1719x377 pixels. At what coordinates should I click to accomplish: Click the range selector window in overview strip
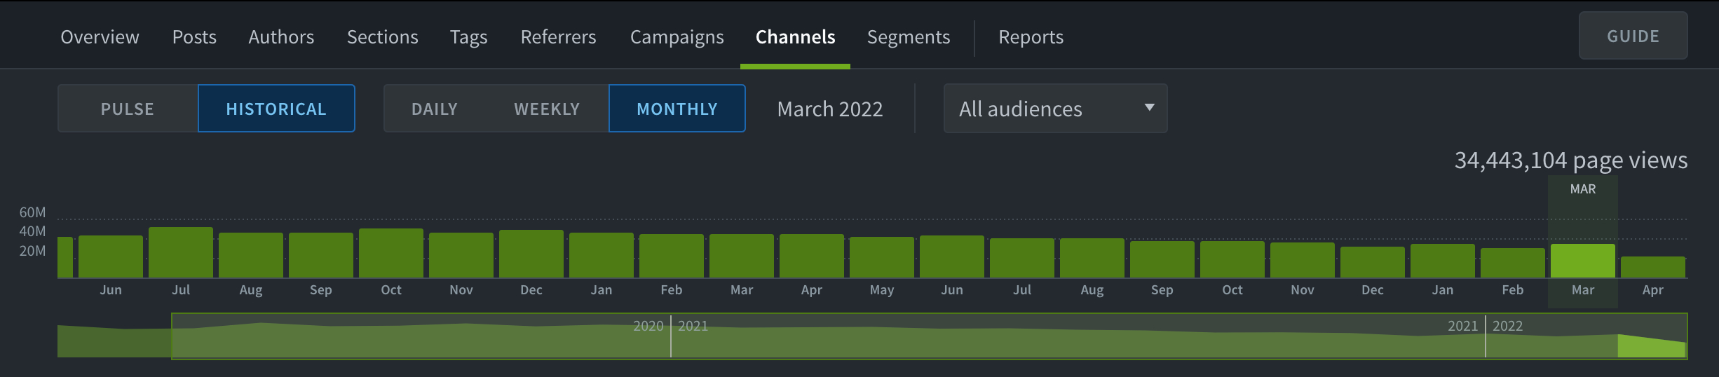pos(929,336)
